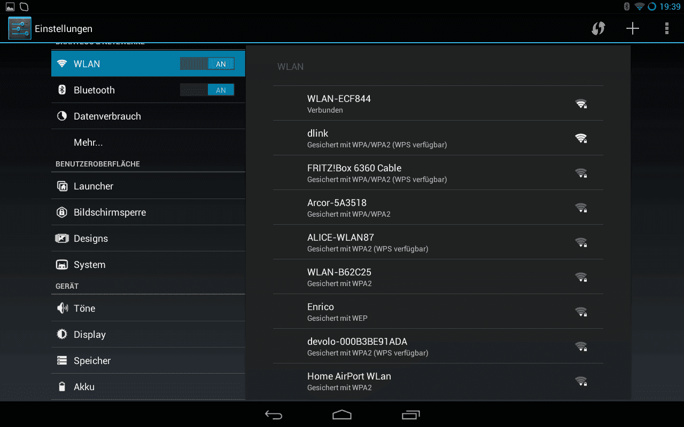The height and width of the screenshot is (427, 684).
Task: Open Datenverbrauch settings
Action: click(148, 116)
